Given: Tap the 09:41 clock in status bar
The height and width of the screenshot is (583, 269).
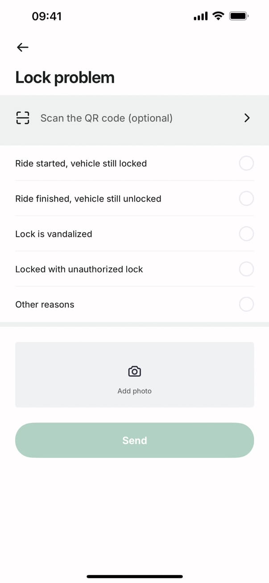Looking at the screenshot, I should pos(47,17).
